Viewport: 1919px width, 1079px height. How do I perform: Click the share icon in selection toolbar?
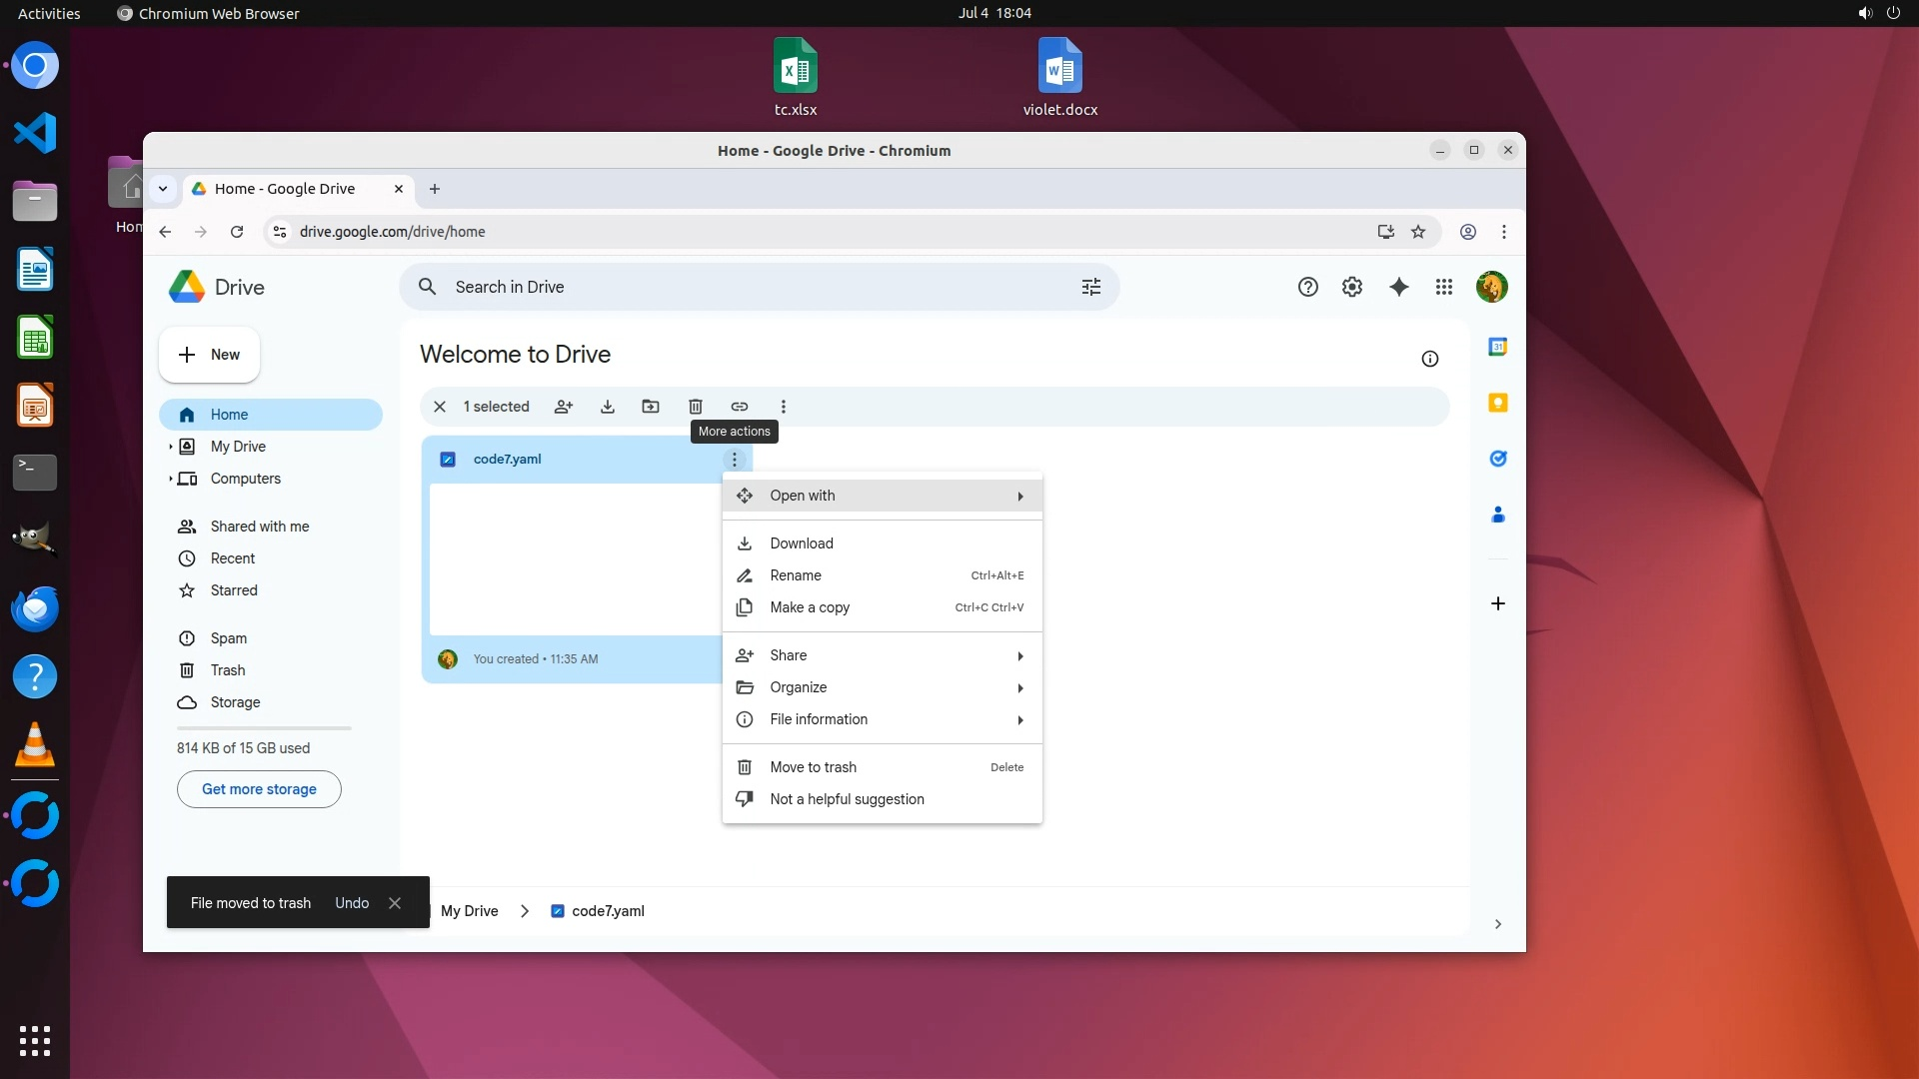pos(564,407)
